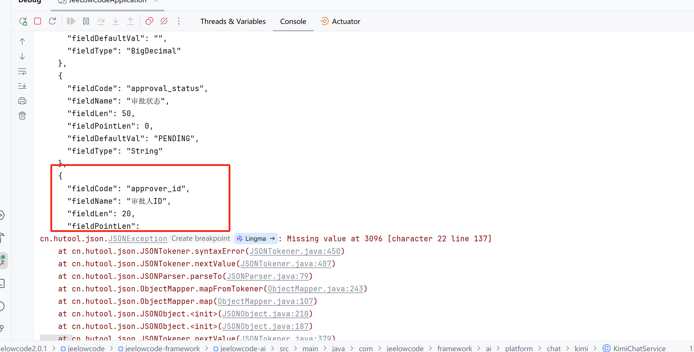Viewport: 694px width, 352px height.
Task: Click "BigDecimal" fieldType line
Action: (124, 51)
